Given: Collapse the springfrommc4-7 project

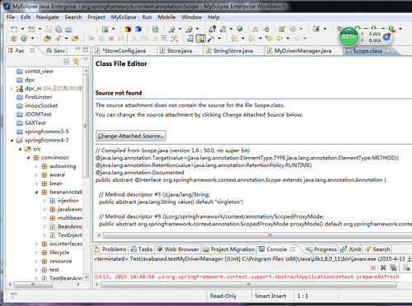Looking at the screenshot, I should (x=12, y=141).
